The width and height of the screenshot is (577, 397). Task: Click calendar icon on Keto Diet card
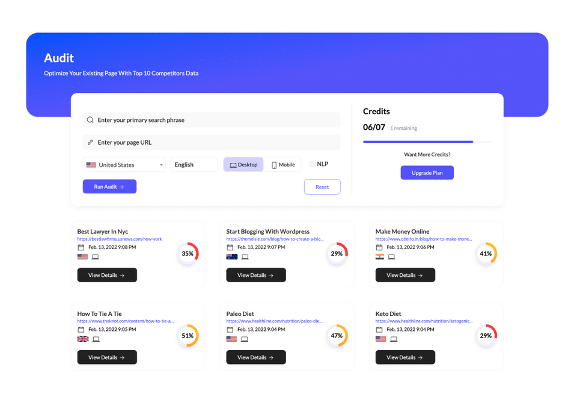[379, 330]
